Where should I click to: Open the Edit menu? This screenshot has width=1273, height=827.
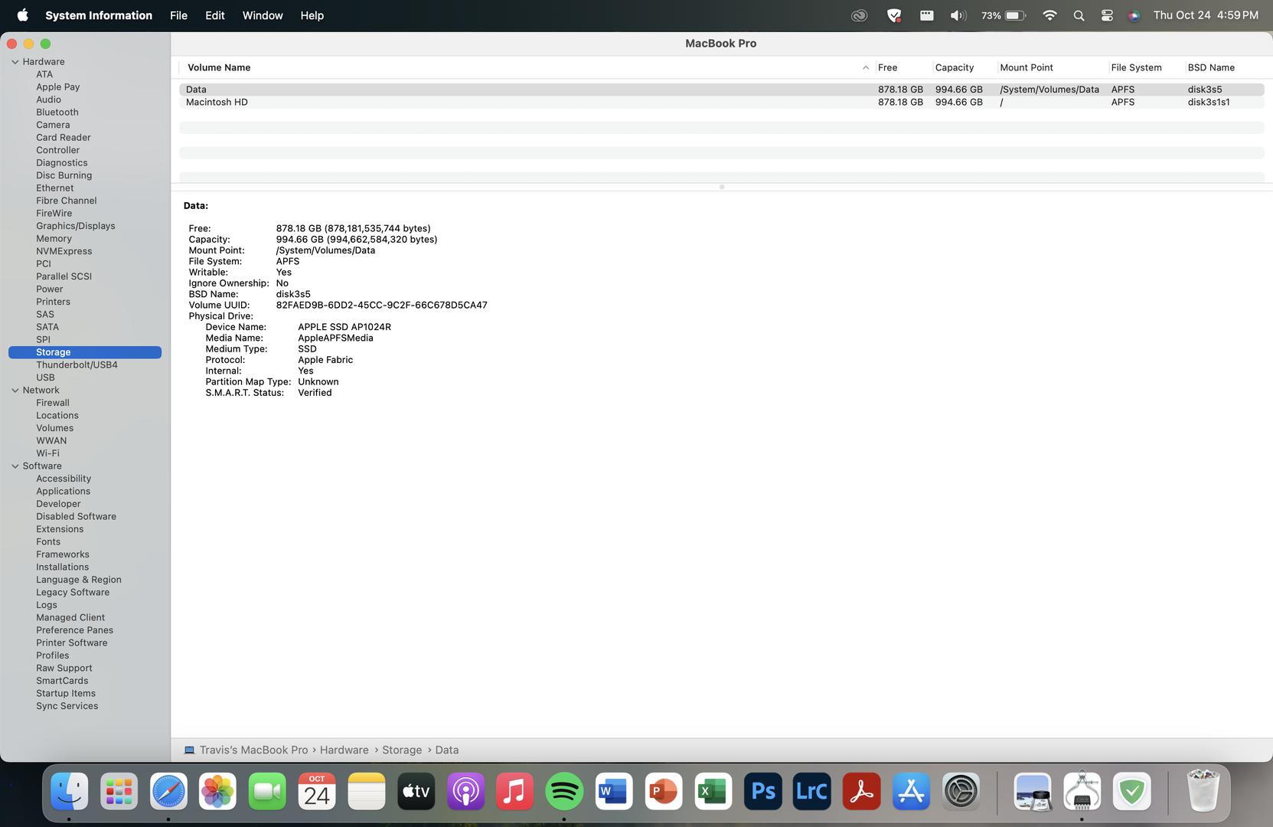[215, 15]
